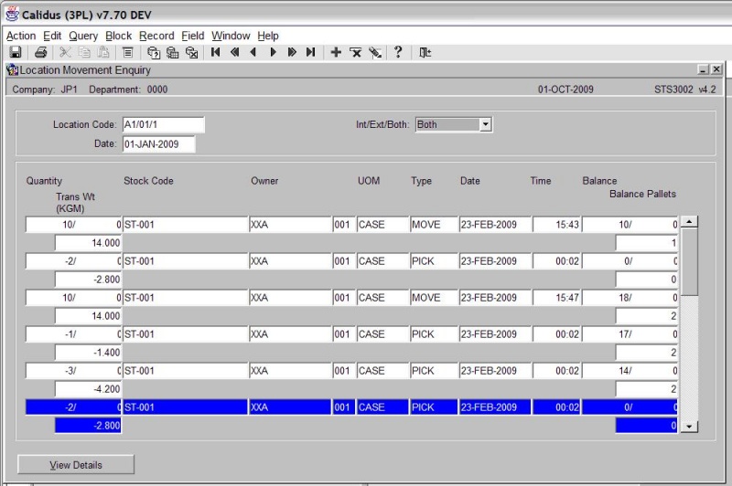The height and width of the screenshot is (486, 732).
Task: Click the Trans Wt value 14.000 of the 15:43 row
Action: point(88,243)
